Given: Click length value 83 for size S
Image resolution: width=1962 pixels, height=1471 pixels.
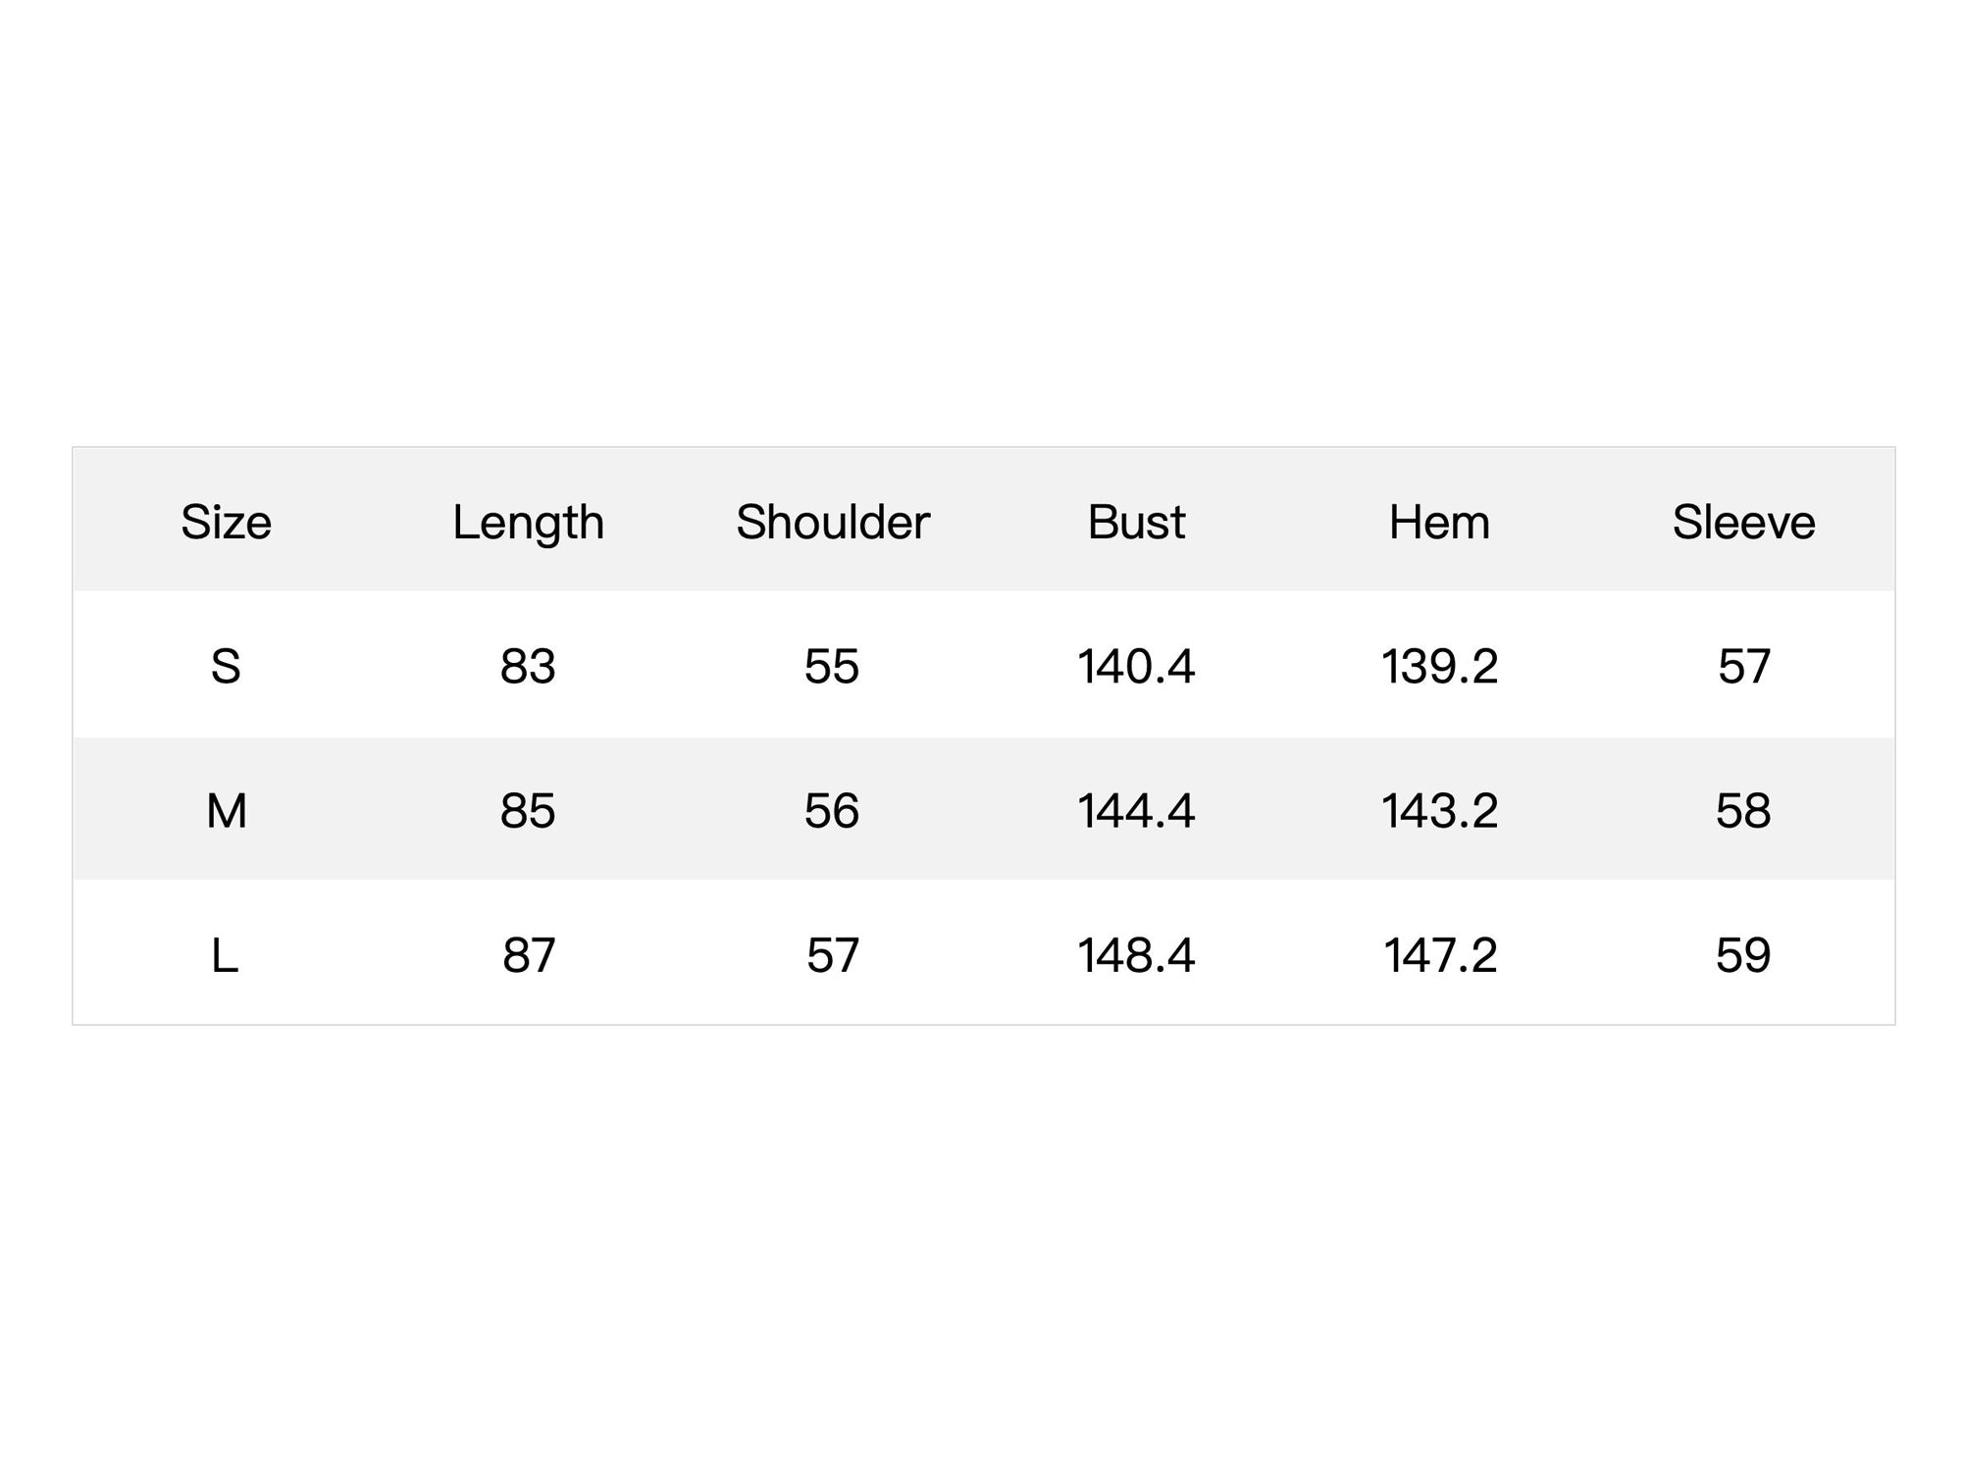Looking at the screenshot, I should point(528,667).
